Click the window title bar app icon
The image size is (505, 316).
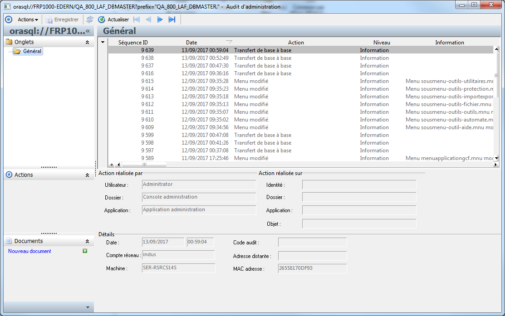coord(7,6)
